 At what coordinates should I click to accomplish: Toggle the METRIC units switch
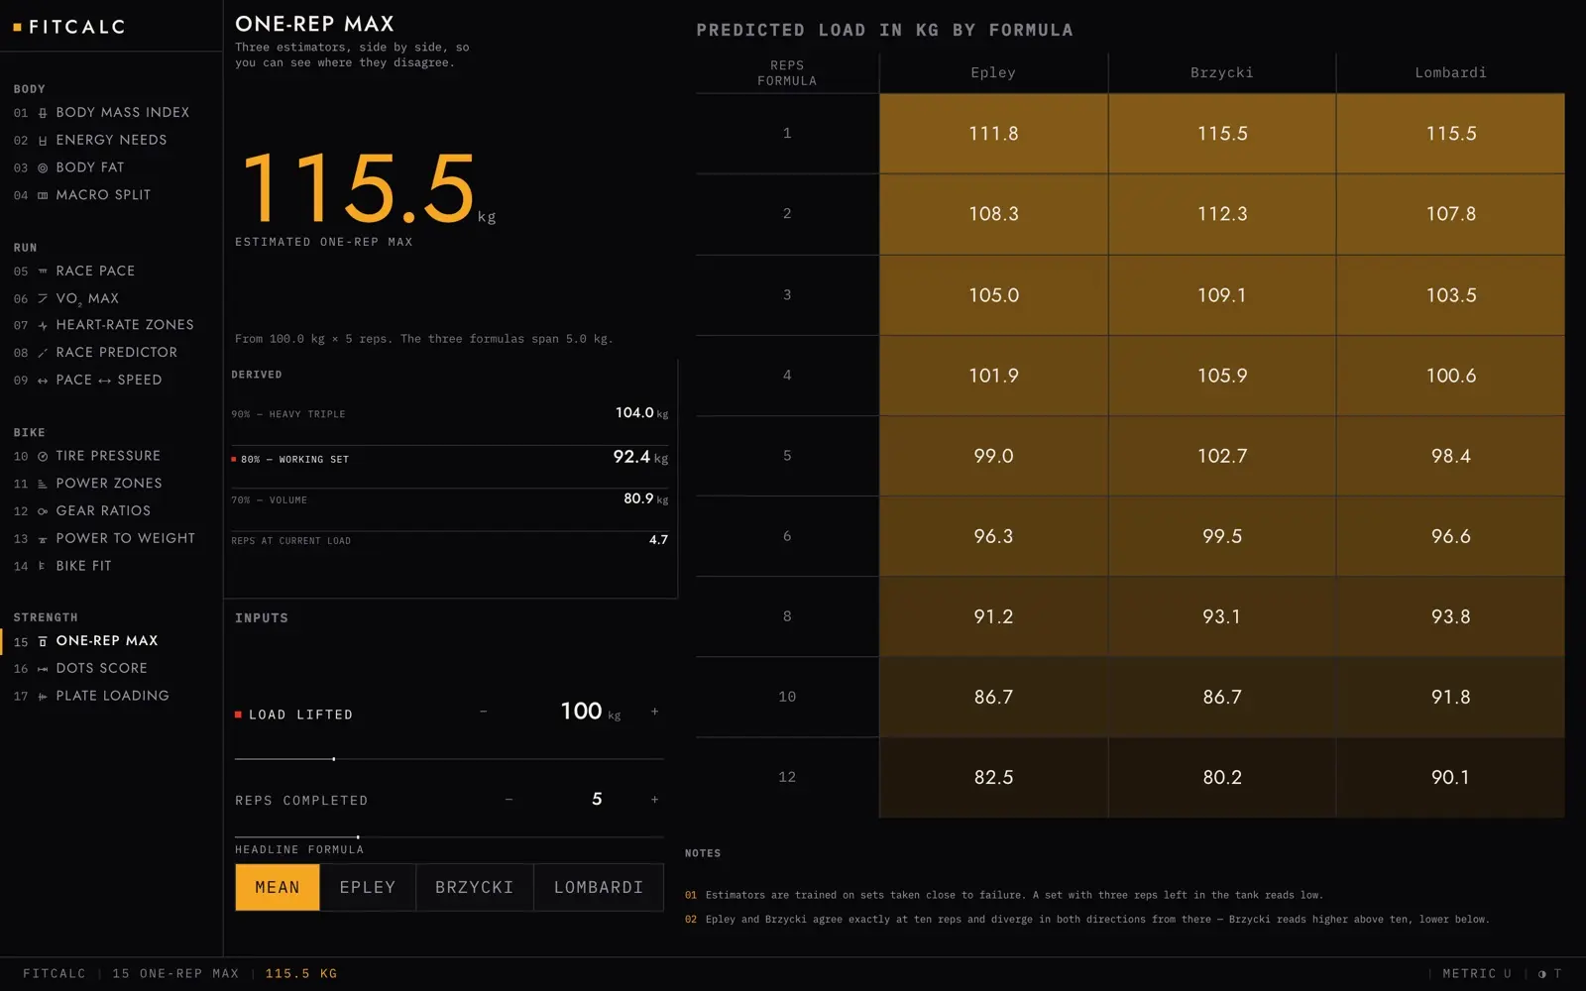[1477, 974]
